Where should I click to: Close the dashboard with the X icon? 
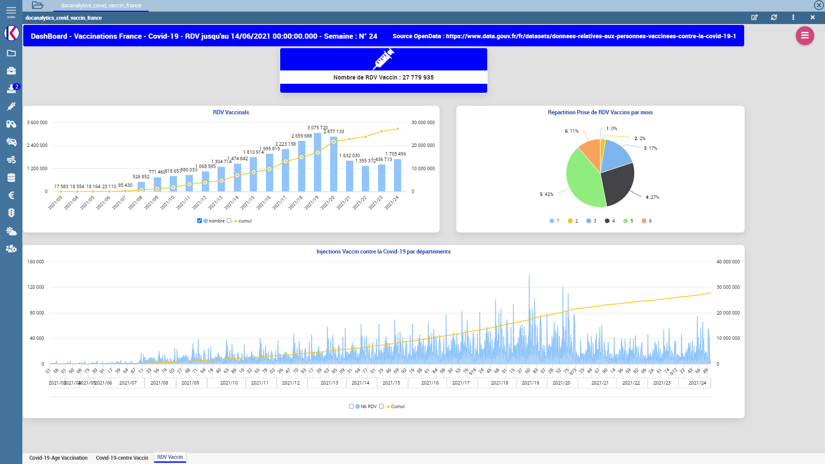(x=813, y=18)
